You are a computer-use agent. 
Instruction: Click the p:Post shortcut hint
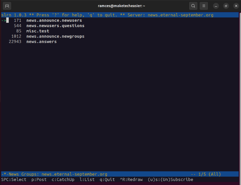point(39,180)
